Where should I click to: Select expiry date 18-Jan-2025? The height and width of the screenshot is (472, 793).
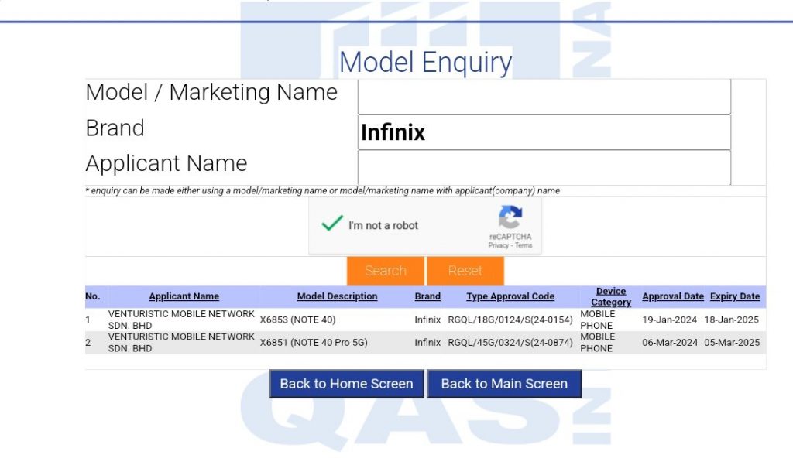732,320
